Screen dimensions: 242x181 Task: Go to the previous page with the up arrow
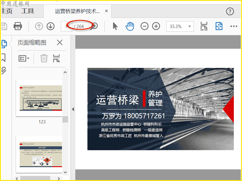[x=39, y=26]
